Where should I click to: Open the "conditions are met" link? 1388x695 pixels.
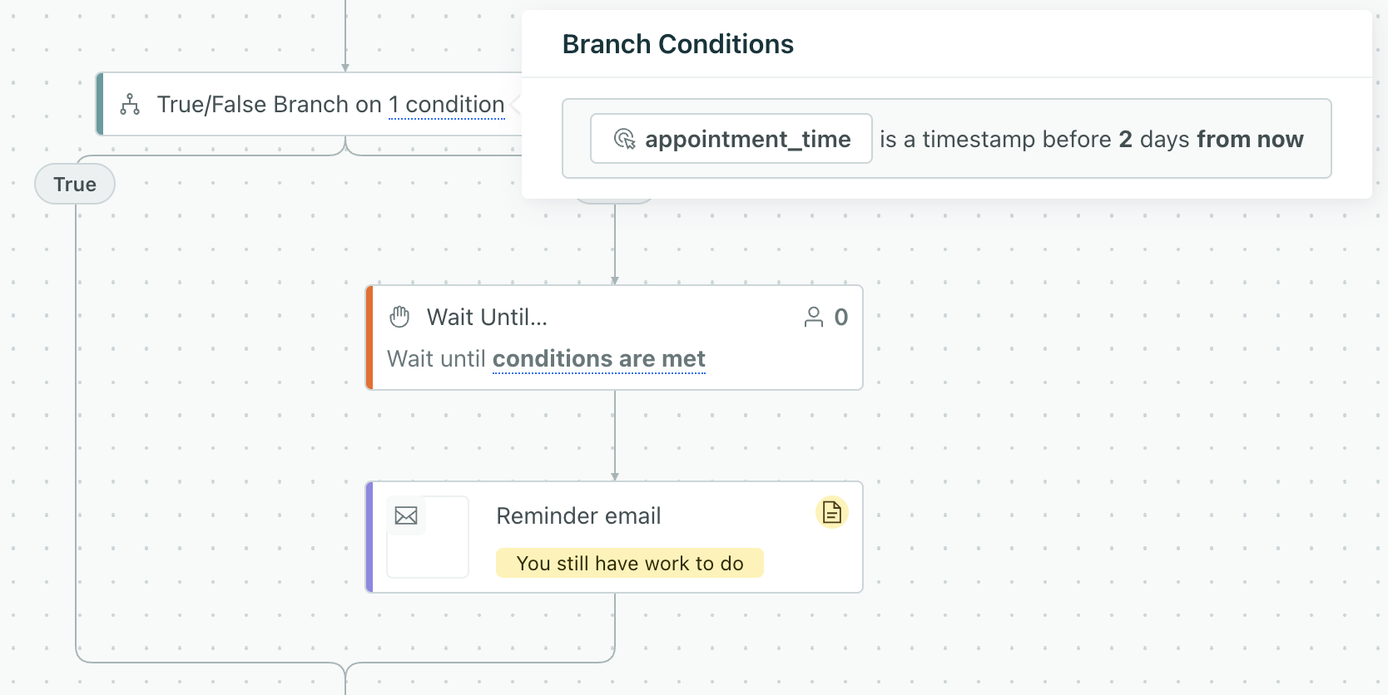tap(598, 358)
